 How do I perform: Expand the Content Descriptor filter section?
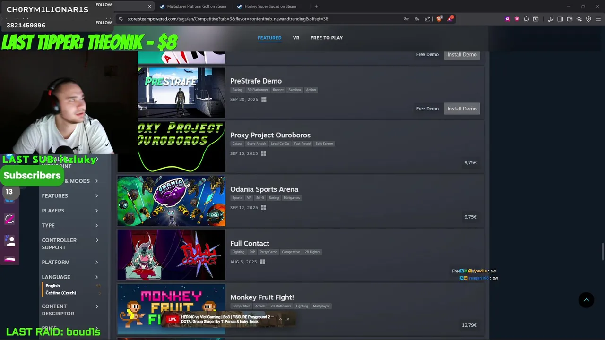[70, 310]
